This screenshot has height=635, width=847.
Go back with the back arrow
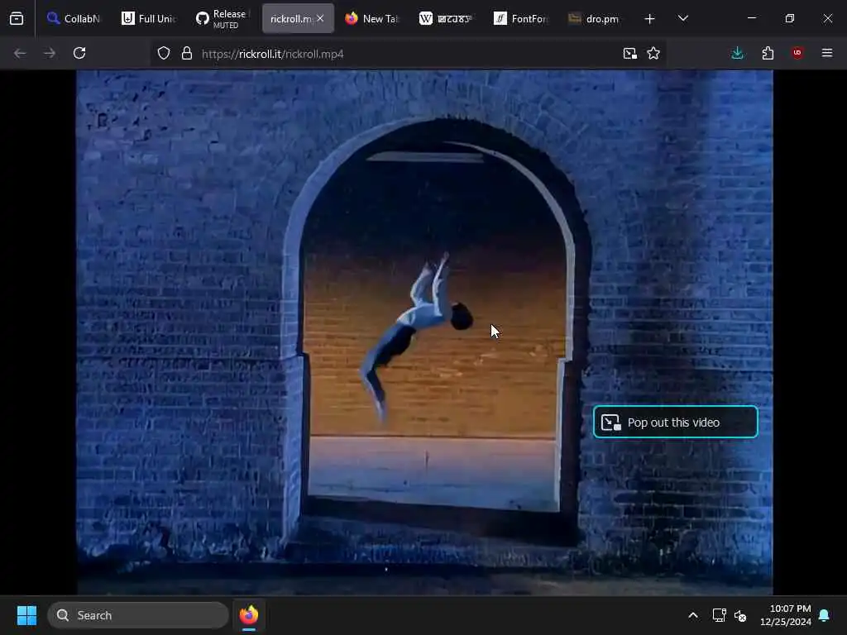[x=20, y=53]
